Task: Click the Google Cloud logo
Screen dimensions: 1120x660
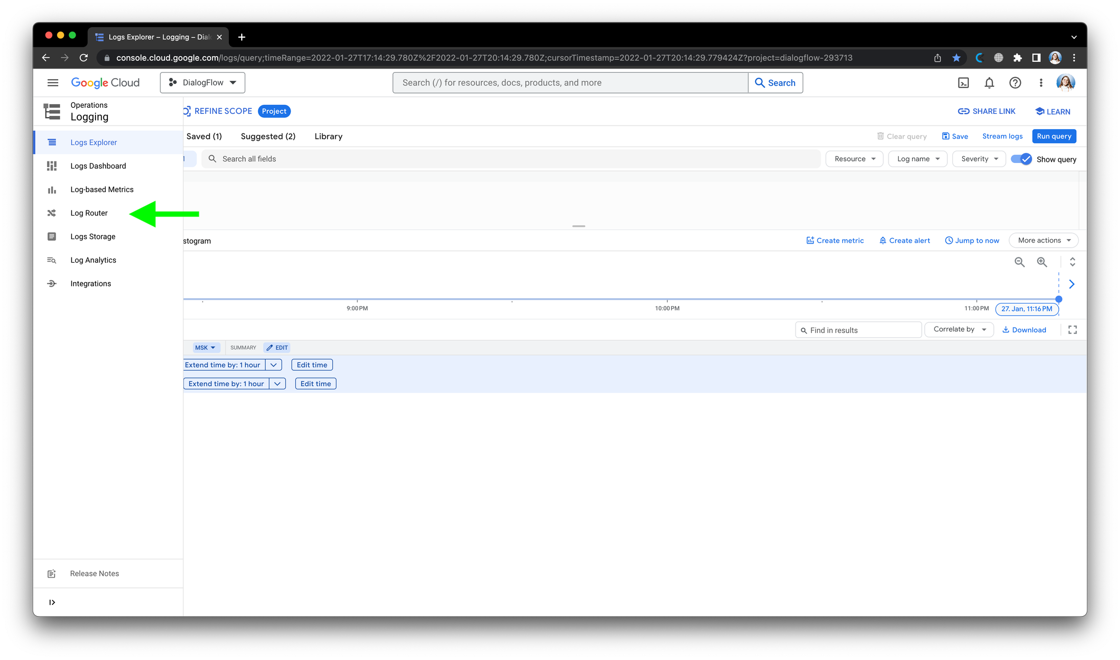Action: pyautogui.click(x=105, y=83)
